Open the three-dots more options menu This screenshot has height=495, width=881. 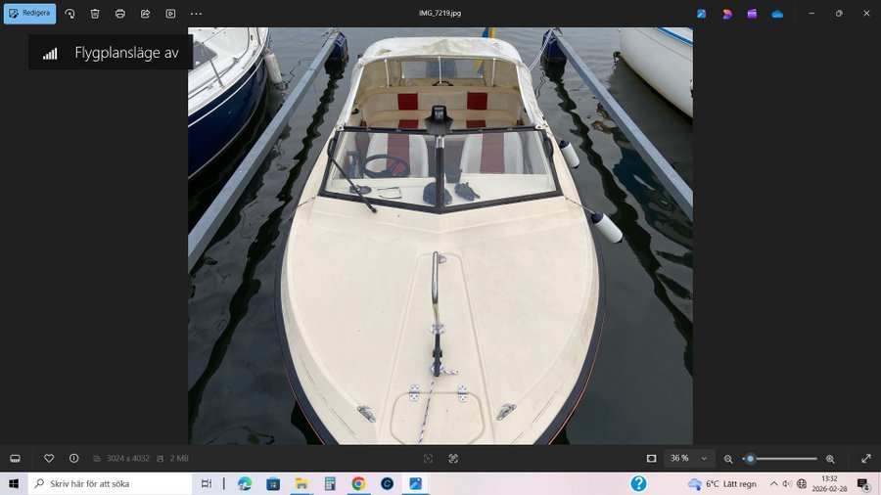click(x=196, y=14)
